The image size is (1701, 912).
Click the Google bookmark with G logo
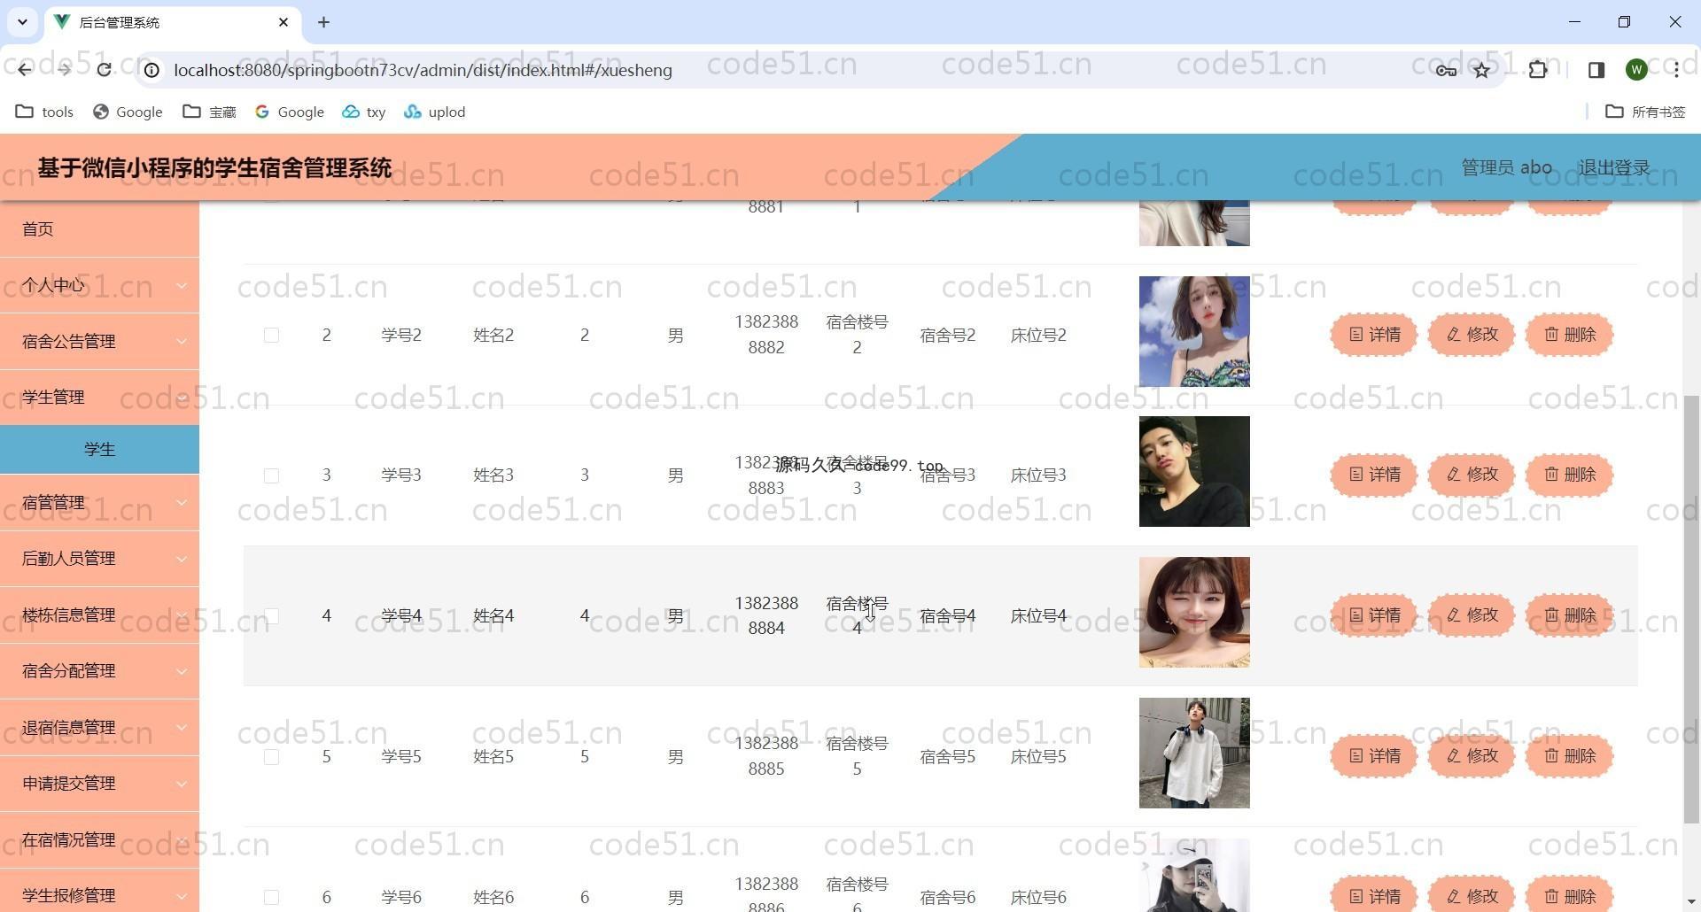click(x=289, y=112)
